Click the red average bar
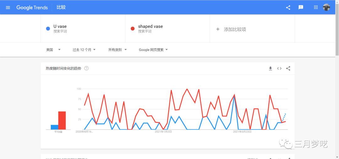This screenshot has width=339, height=159. (62, 120)
